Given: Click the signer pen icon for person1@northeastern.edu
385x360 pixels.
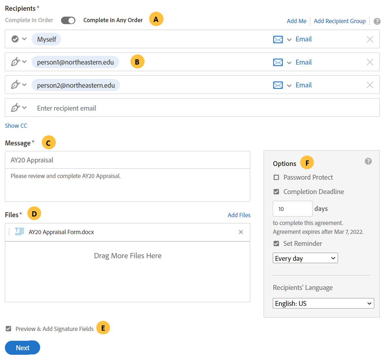Looking at the screenshot, I should click(15, 62).
